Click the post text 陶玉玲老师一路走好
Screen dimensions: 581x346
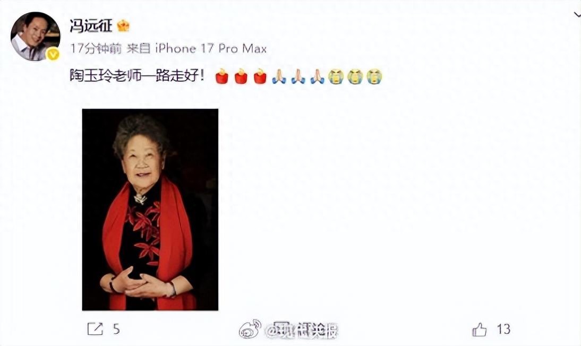coord(137,76)
